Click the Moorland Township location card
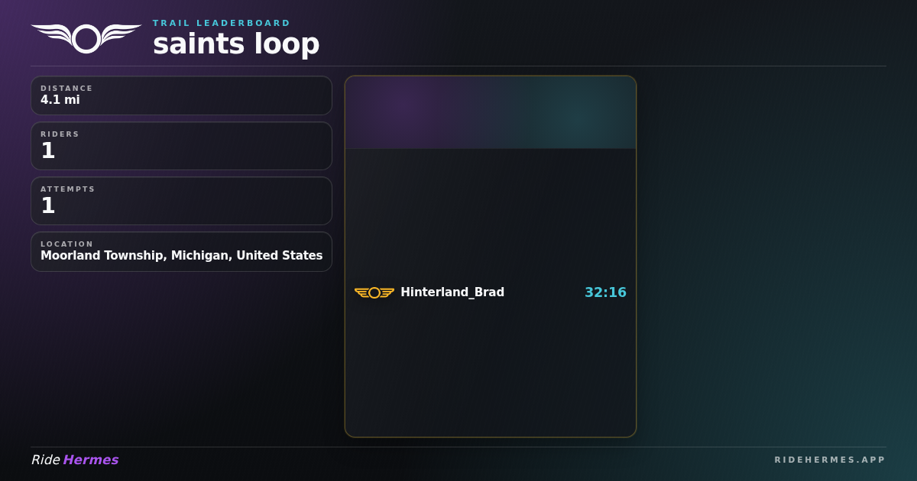Viewport: 917px width, 481px height. coord(181,251)
